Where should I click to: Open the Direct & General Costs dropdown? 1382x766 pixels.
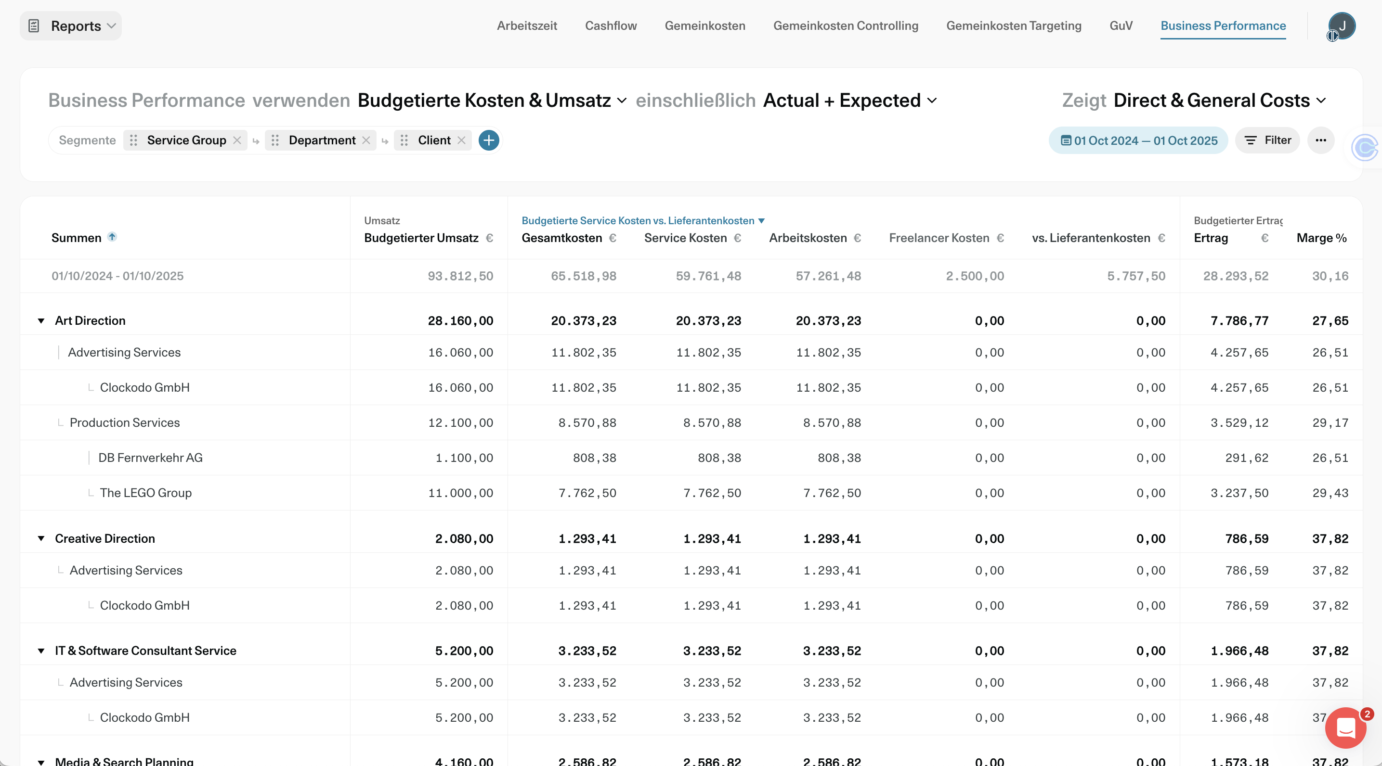pyautogui.click(x=1219, y=101)
